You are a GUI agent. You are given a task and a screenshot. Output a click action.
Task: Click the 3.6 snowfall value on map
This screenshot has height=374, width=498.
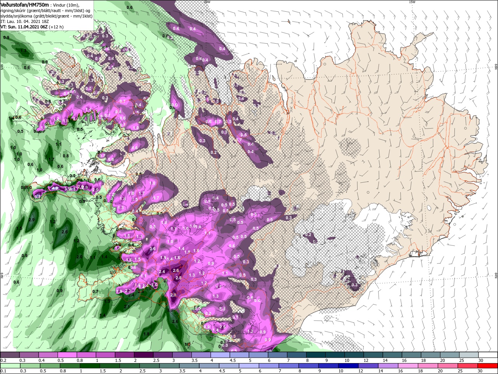153,249
